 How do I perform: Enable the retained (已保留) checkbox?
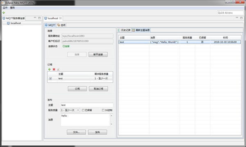click(x=83, y=110)
